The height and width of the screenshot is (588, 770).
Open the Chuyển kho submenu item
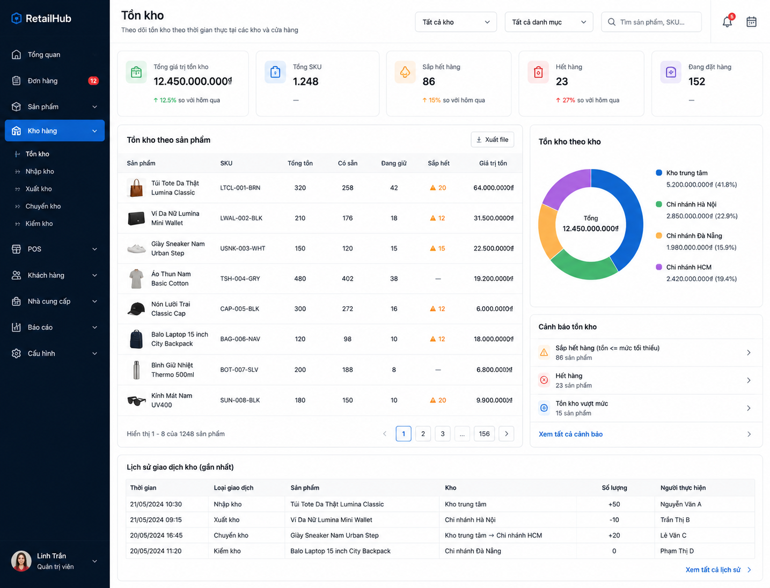click(43, 207)
